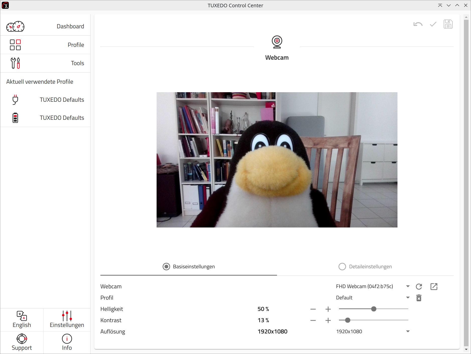
Task: Open the Einstellungen sliders icon
Action: 67,316
